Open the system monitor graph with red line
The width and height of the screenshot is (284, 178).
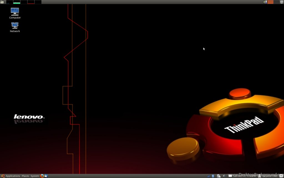tap(31, 2)
